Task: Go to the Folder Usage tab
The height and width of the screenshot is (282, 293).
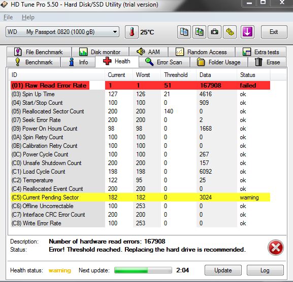Action: click(219, 62)
